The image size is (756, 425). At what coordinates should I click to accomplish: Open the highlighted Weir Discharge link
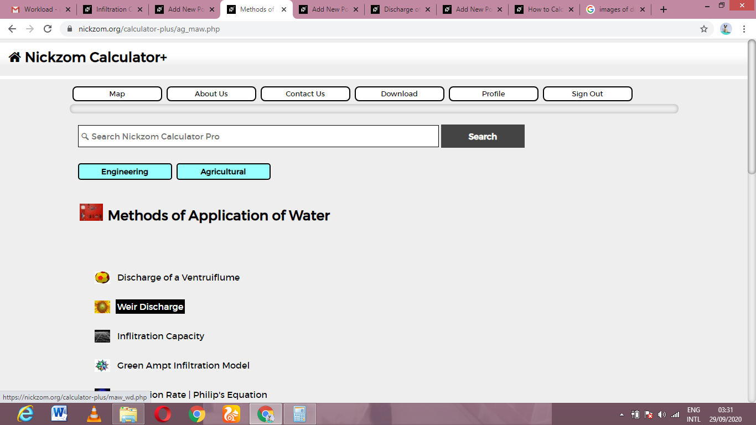click(150, 307)
